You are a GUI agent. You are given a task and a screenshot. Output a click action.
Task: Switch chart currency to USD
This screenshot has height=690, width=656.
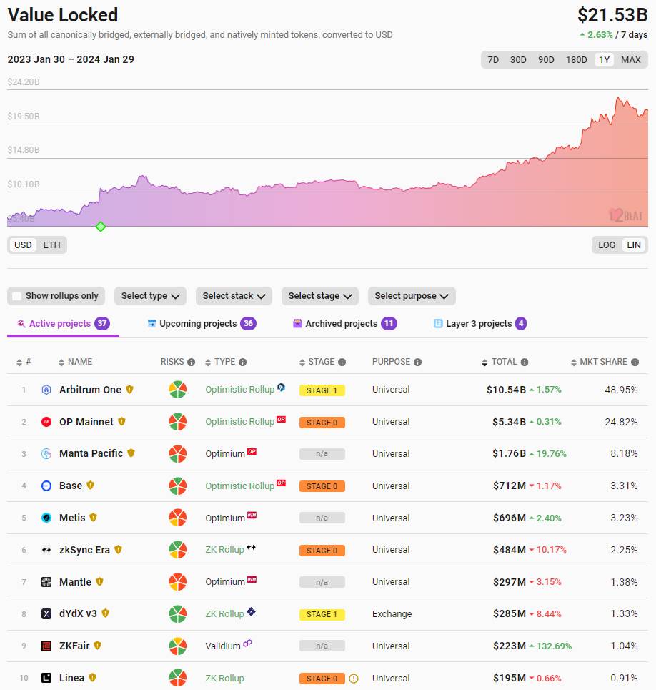click(23, 245)
